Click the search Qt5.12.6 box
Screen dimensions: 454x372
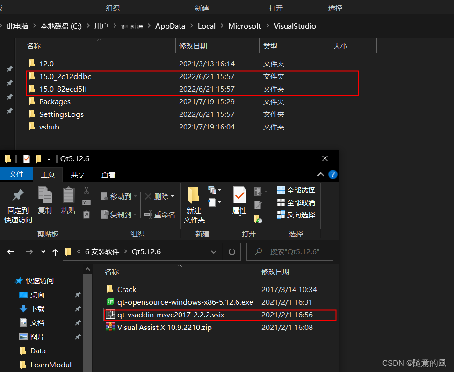click(x=290, y=251)
